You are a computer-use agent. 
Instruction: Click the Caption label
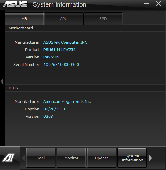click(32, 109)
